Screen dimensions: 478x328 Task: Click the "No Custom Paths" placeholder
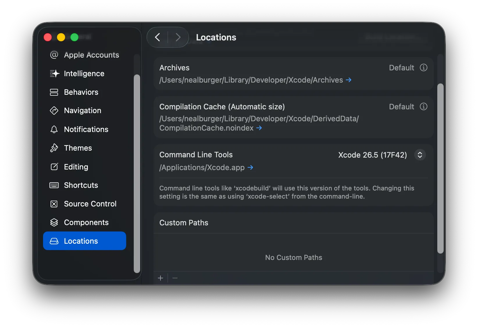tap(294, 257)
